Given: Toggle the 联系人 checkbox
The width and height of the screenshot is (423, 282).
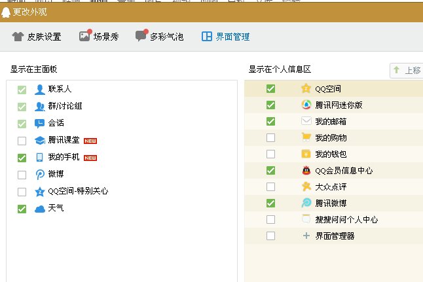Looking at the screenshot, I should click(x=22, y=90).
